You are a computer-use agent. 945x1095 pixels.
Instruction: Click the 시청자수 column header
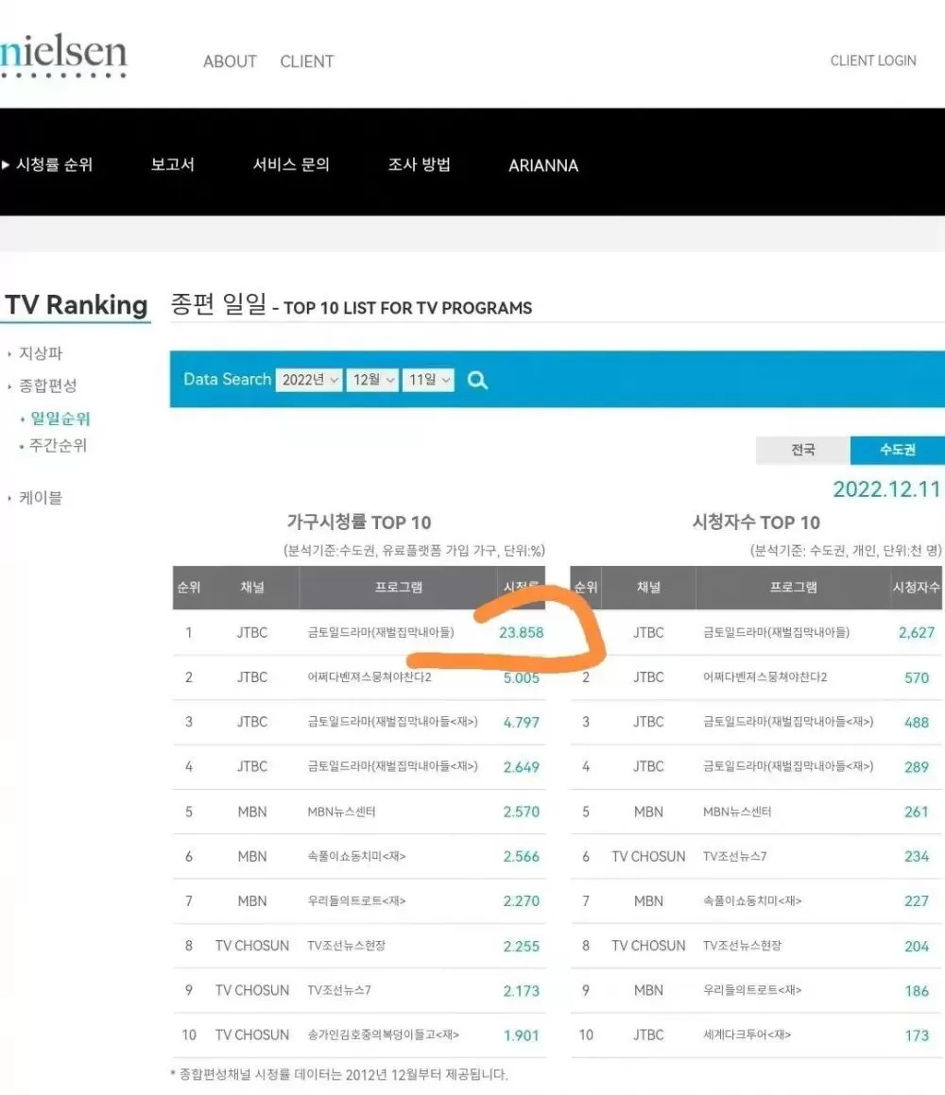pyautogui.click(x=917, y=588)
